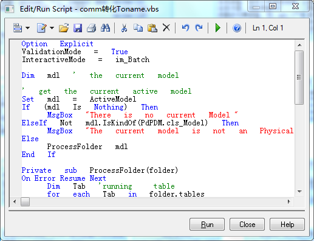Click 'Private sub' declaration line
The width and height of the screenshot is (314, 241).
pos(100,170)
